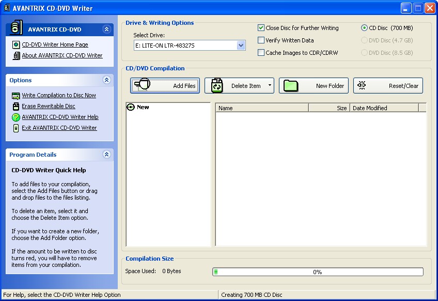Viewport: 438px width, 301px height.
Task: Click the Write Compilation to Disc icon
Action: (16, 96)
